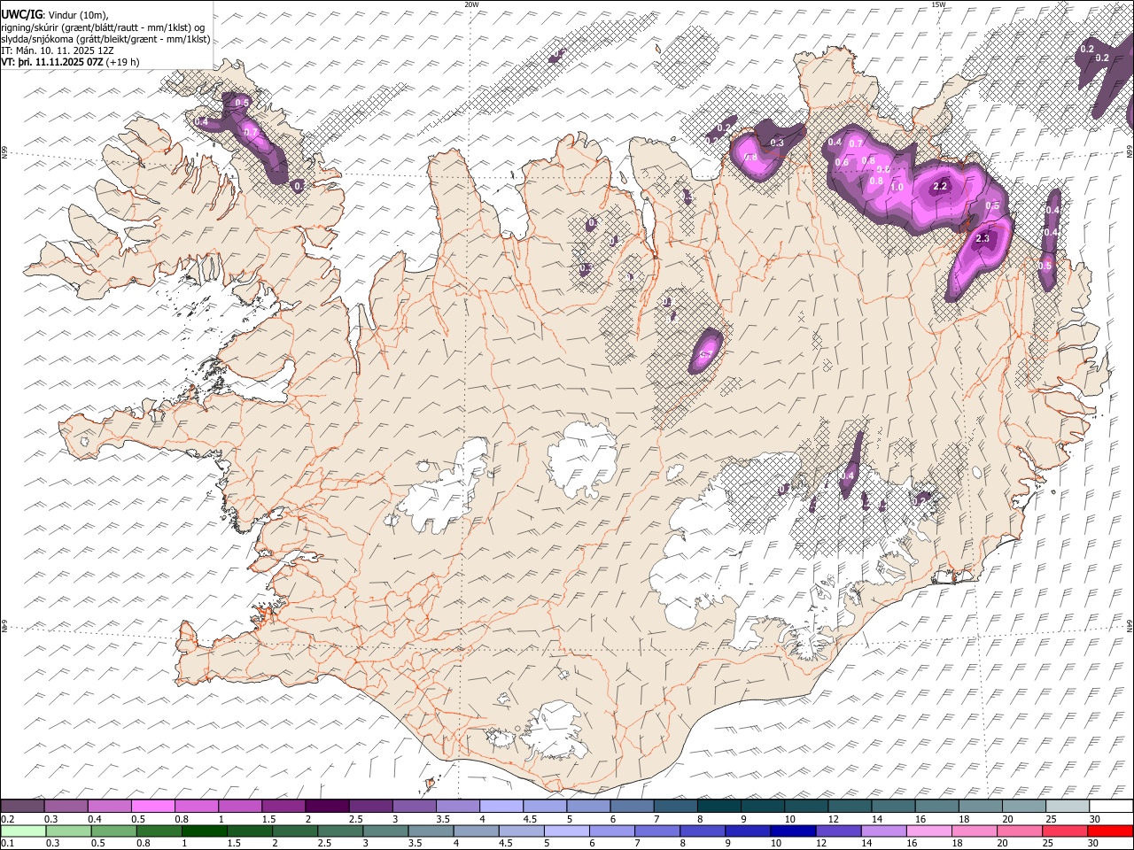Pick the darkest purple swatch labelled 2 in upper legend
This screenshot has width=1134, height=850.
point(327,807)
